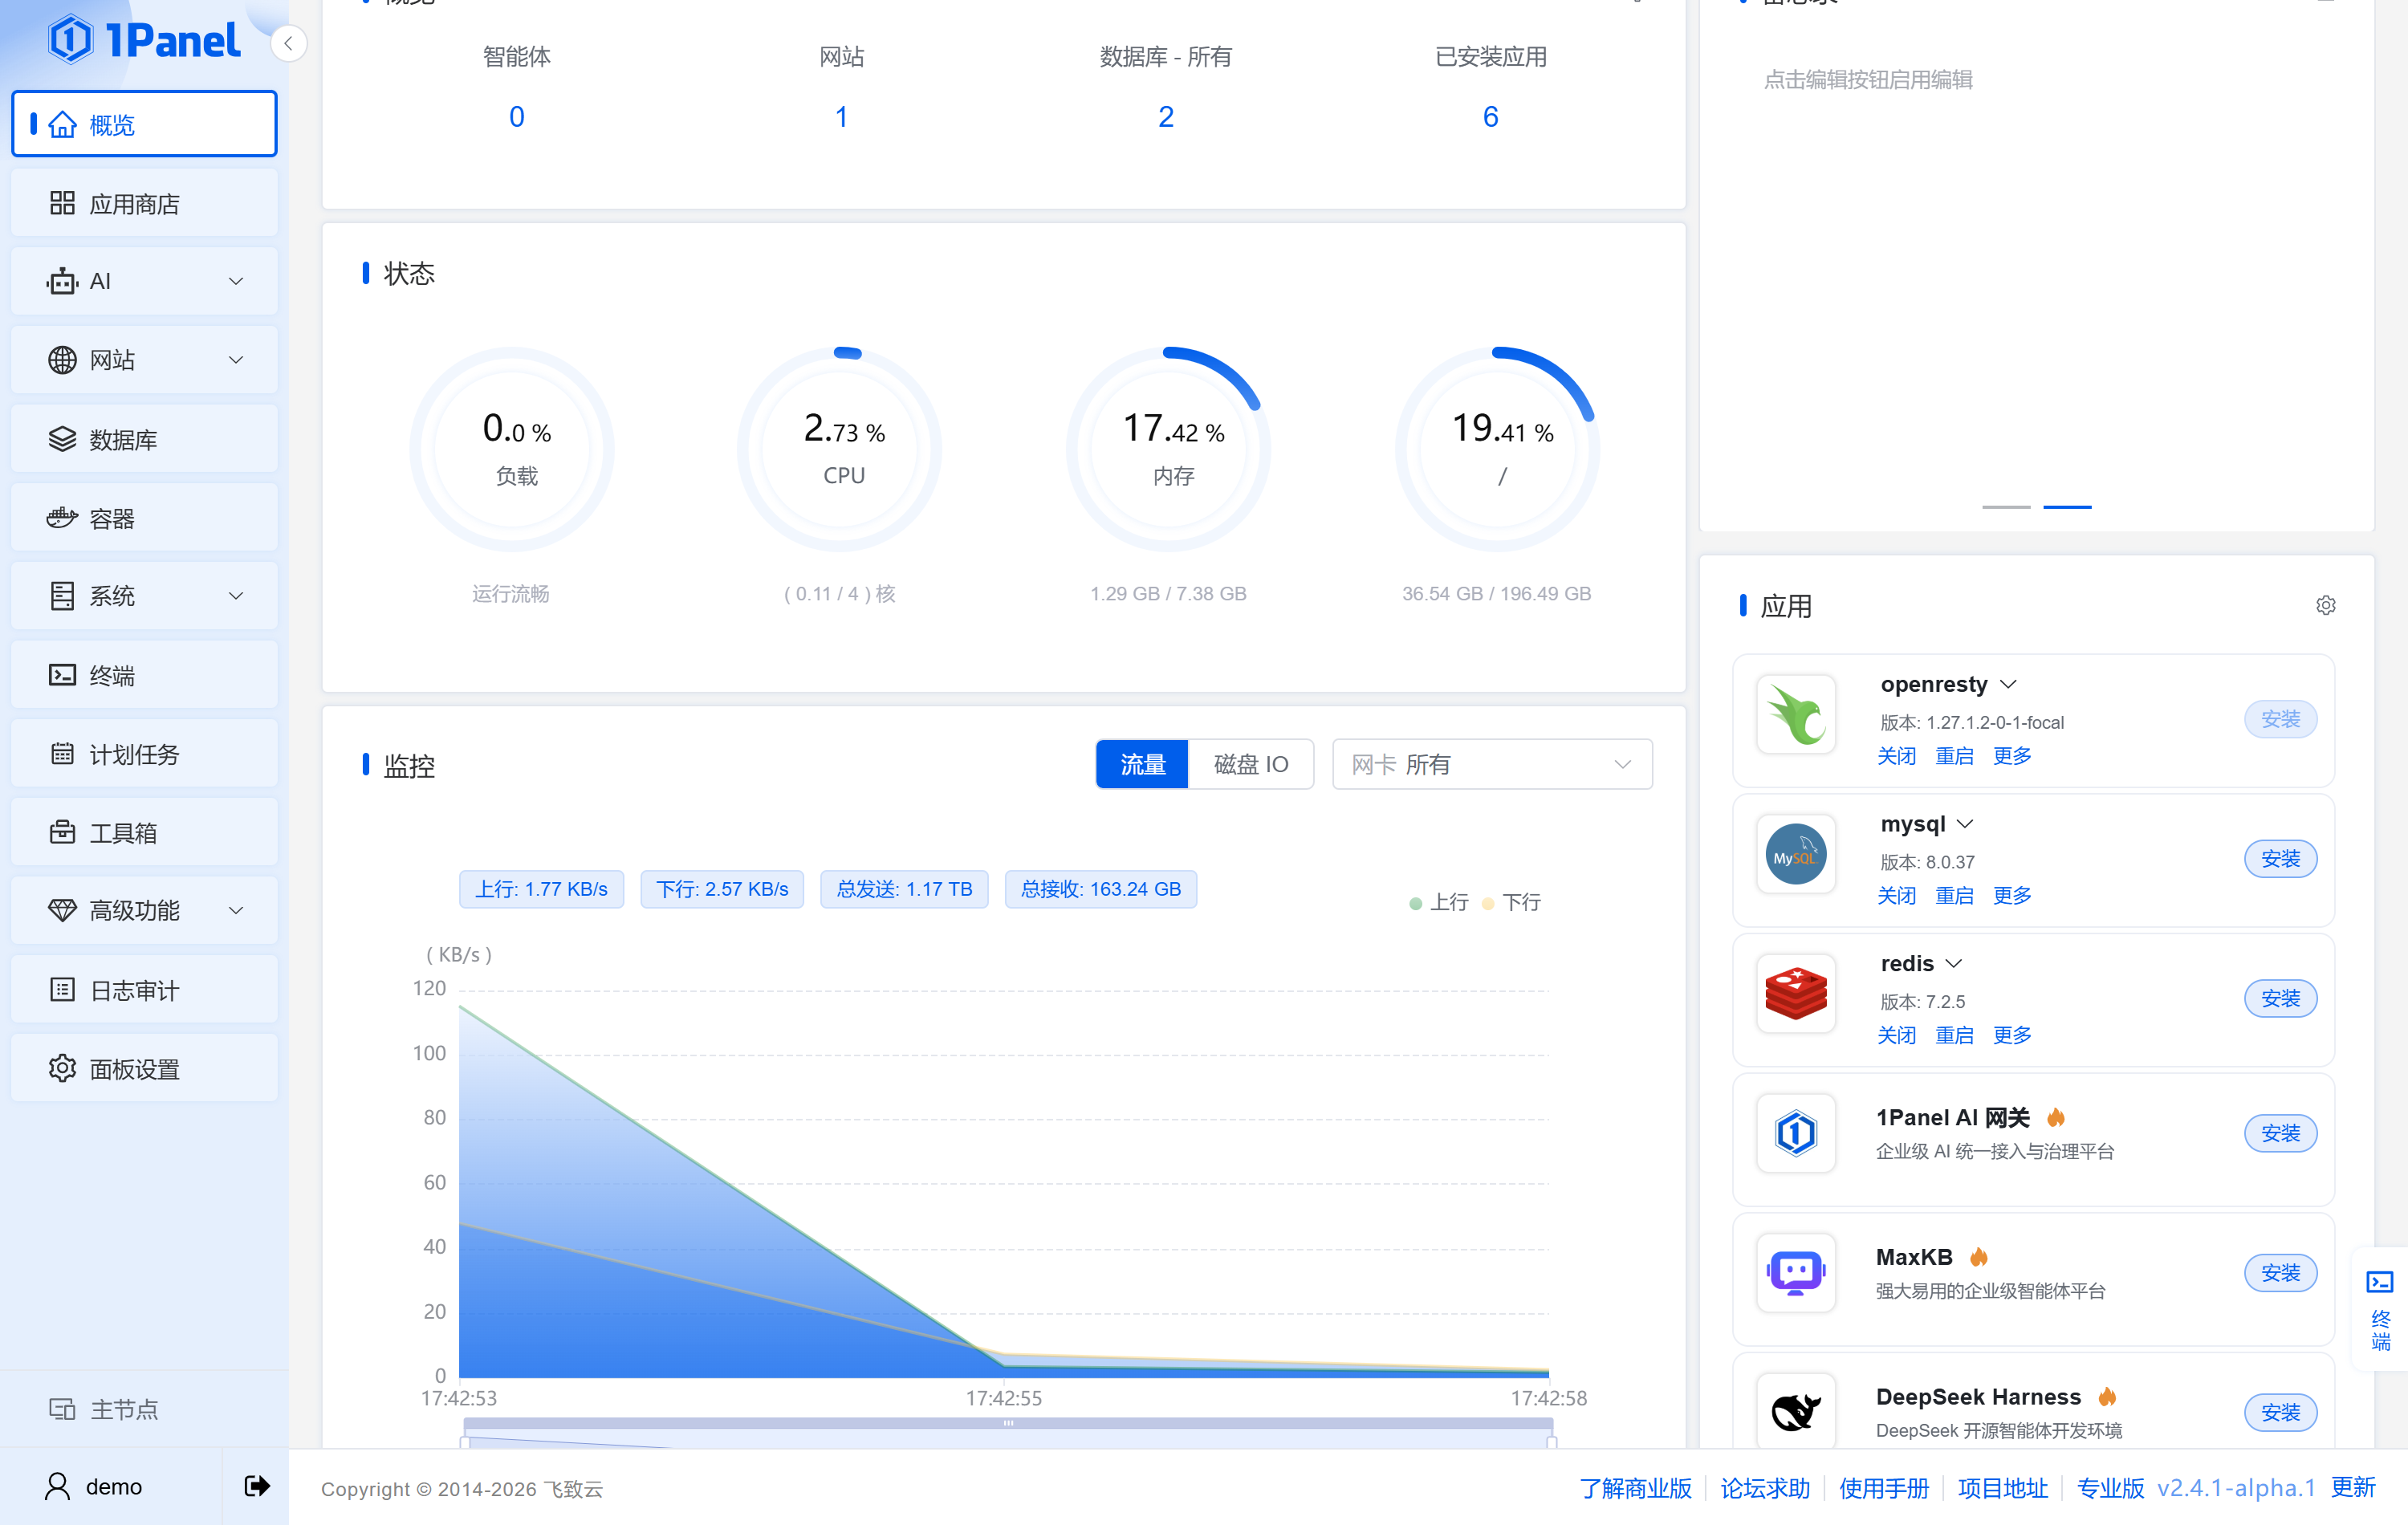Image resolution: width=2408 pixels, height=1525 pixels.
Task: Open the 网卡 network card dropdown
Action: point(1492,765)
